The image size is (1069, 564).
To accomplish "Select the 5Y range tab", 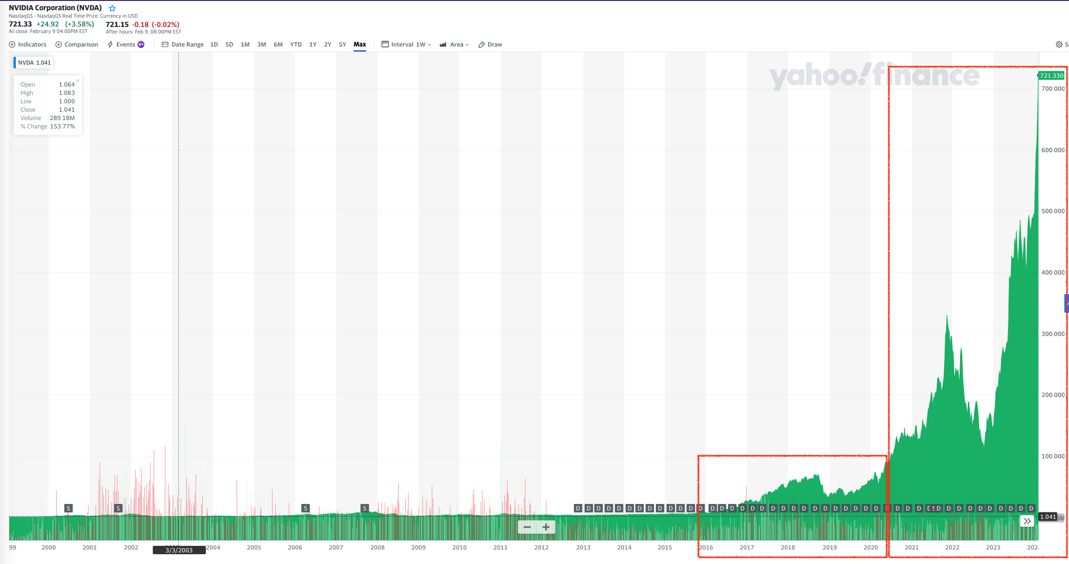I will 342,45.
